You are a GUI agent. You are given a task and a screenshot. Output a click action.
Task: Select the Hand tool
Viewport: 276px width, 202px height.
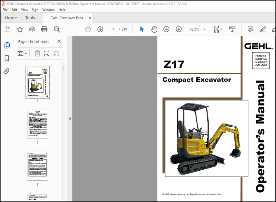tap(154, 29)
